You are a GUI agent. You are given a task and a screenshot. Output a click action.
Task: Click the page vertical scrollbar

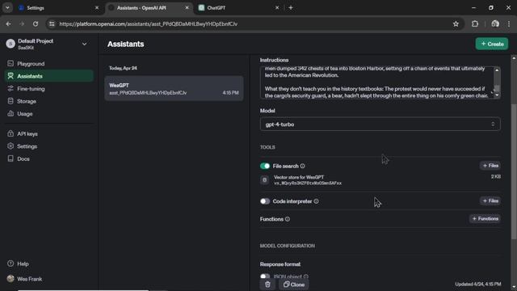[514, 171]
